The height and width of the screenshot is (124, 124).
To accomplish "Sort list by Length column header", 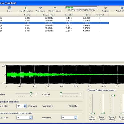I will point(68,15).
